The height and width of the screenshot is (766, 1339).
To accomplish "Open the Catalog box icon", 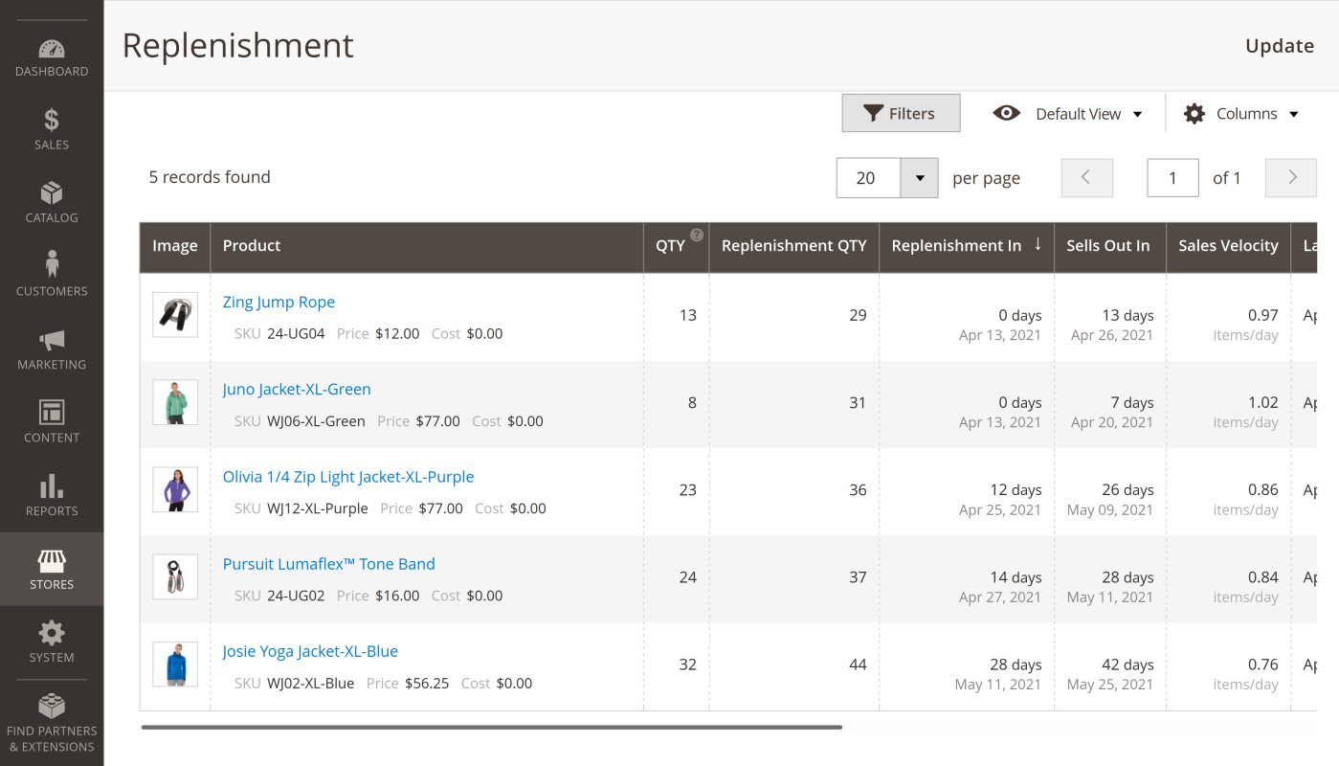I will pos(52,193).
